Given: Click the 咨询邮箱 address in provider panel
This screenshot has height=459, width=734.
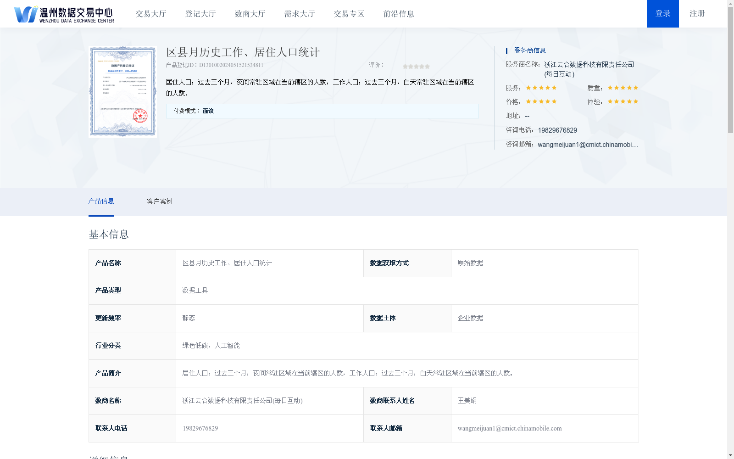Looking at the screenshot, I should tap(588, 145).
